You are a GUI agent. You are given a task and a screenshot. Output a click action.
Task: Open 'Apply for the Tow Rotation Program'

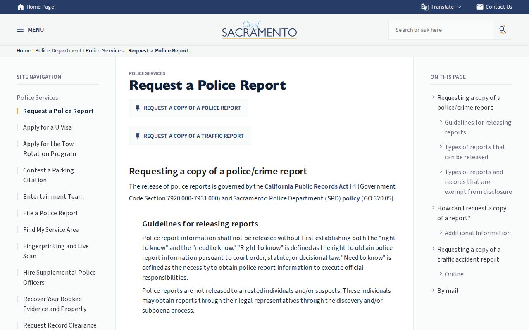tap(50, 149)
